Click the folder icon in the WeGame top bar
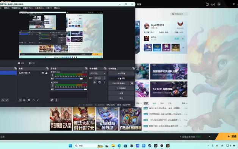Viewport: 238px width, 149px height. pos(207,4)
